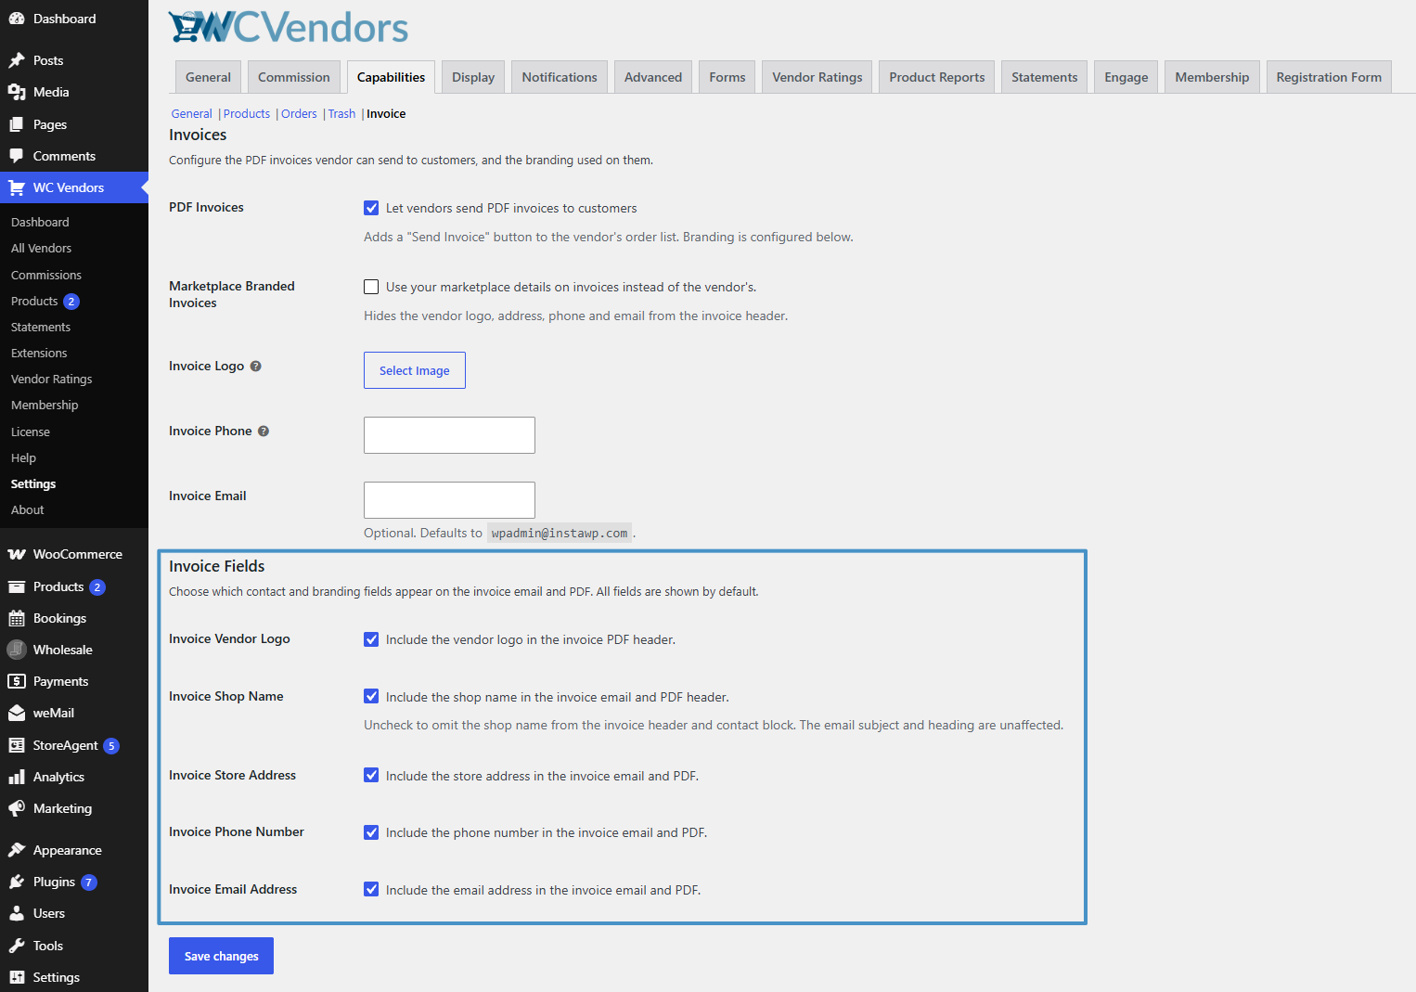Click the Products box icon above Bookings
This screenshot has width=1416, height=992.
17,586
